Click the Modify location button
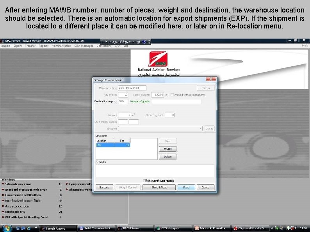This screenshot has height=232, width=310. pos(167,149)
